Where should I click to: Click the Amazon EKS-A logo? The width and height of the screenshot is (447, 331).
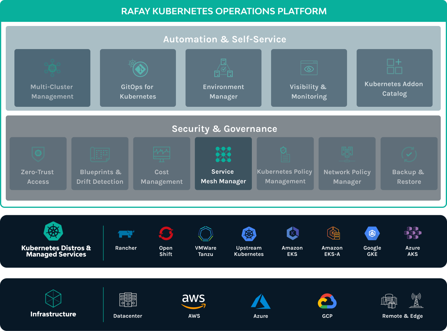coord(333,233)
